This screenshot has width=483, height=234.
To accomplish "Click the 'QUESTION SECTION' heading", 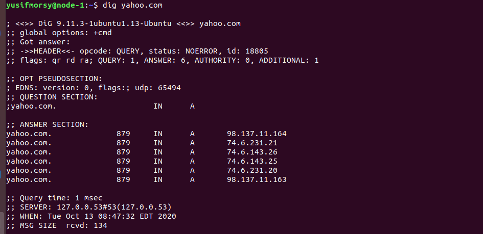I will (x=59, y=97).
